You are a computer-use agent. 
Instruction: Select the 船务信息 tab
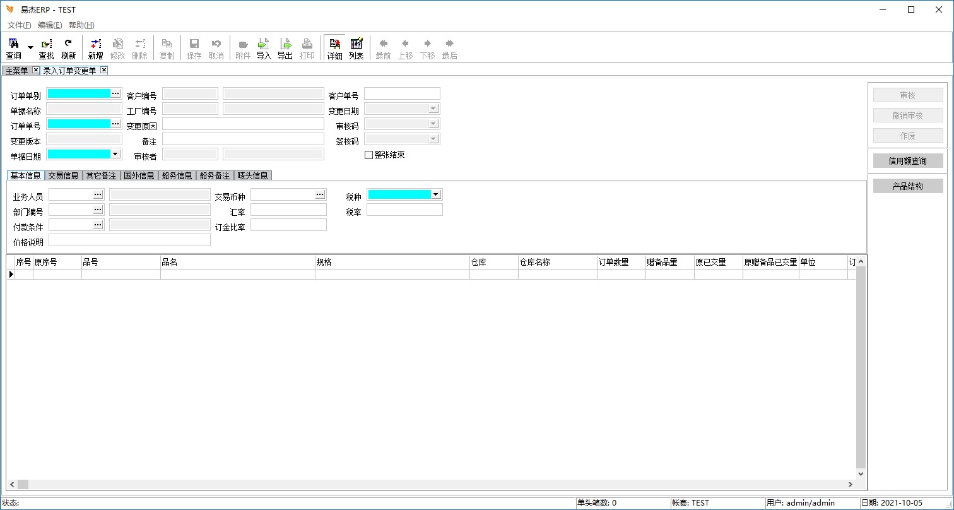pyautogui.click(x=177, y=175)
